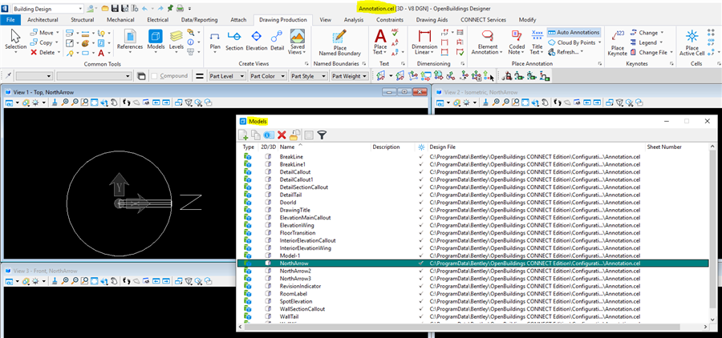This screenshot has height=338, width=722.
Task: Open Saved Views
Action: (x=297, y=42)
